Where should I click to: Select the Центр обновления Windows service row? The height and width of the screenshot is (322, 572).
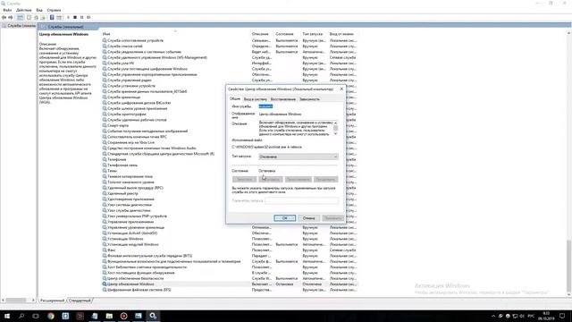tap(230, 284)
